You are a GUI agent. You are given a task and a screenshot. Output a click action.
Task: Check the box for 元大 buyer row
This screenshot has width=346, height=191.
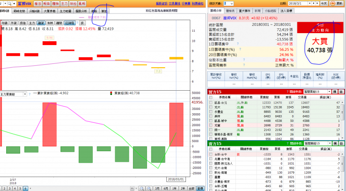click(x=211, y=107)
